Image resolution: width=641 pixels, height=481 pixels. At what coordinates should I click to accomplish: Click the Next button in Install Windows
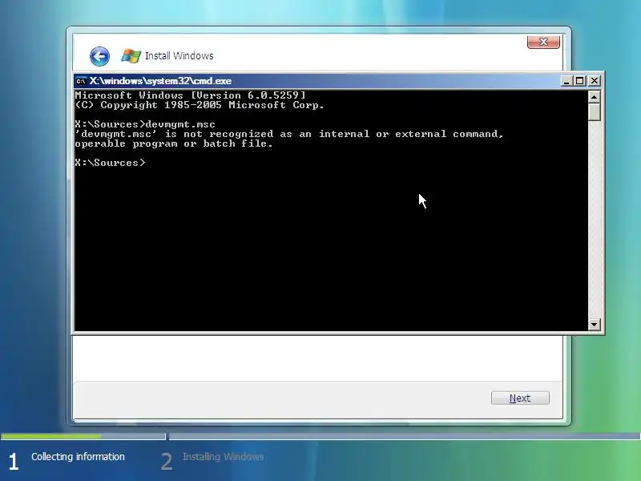point(520,398)
